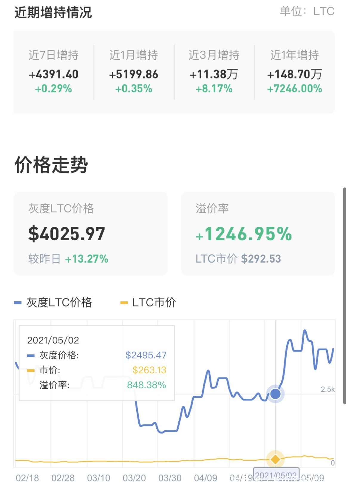This screenshot has height=490, width=349.
Task: Click the tooltip 灰度价格 $2495.47 value
Action: coord(146,355)
